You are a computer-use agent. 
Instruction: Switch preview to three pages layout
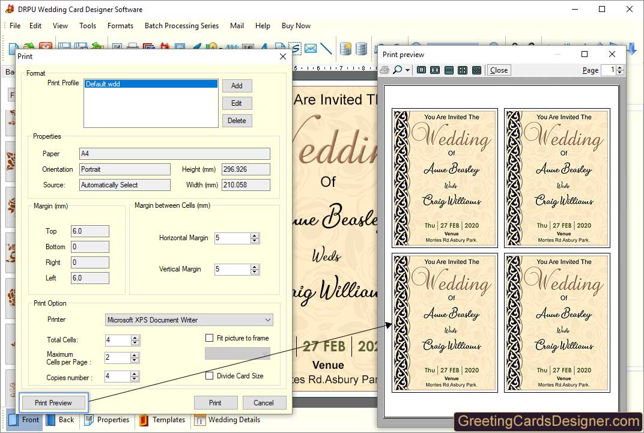click(449, 70)
